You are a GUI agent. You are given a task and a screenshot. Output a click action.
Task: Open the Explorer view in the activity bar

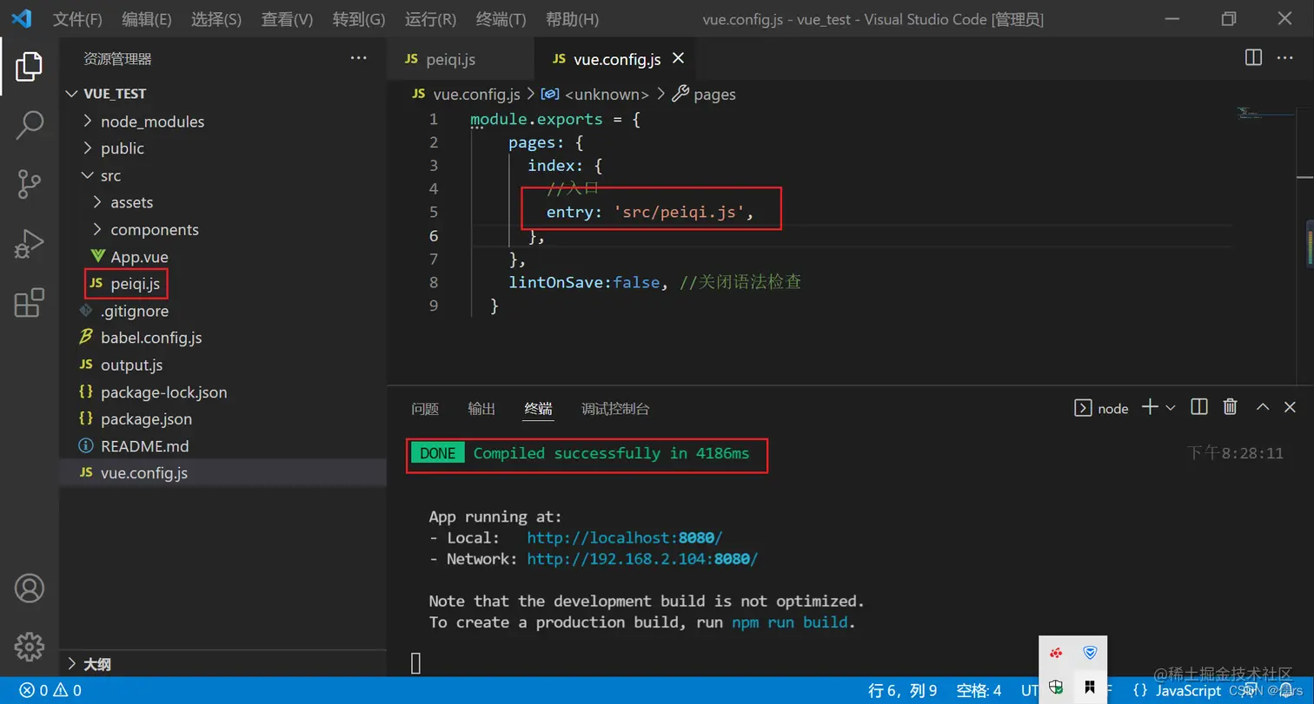(x=29, y=67)
